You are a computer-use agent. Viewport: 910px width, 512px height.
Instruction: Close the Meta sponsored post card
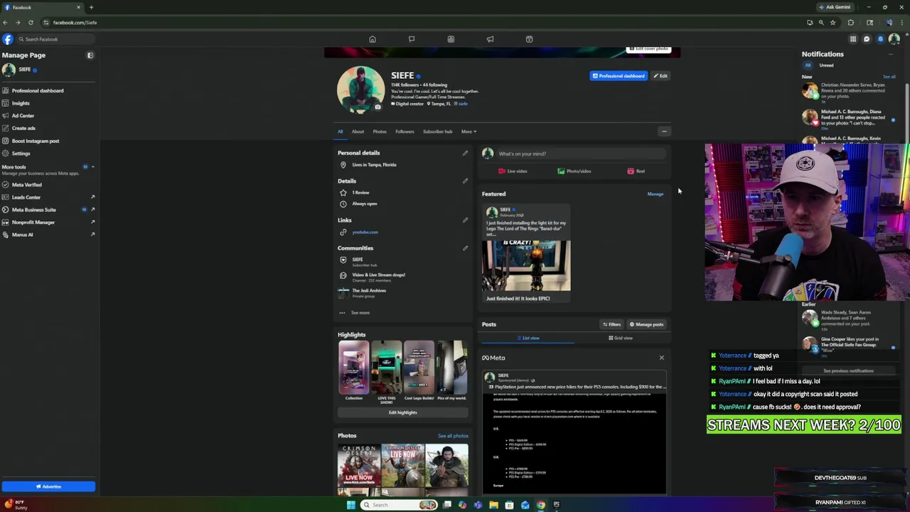[661, 358]
